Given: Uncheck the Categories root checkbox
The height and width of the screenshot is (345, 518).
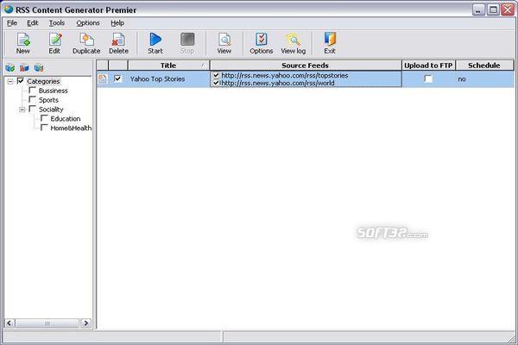Looking at the screenshot, I should [21, 80].
